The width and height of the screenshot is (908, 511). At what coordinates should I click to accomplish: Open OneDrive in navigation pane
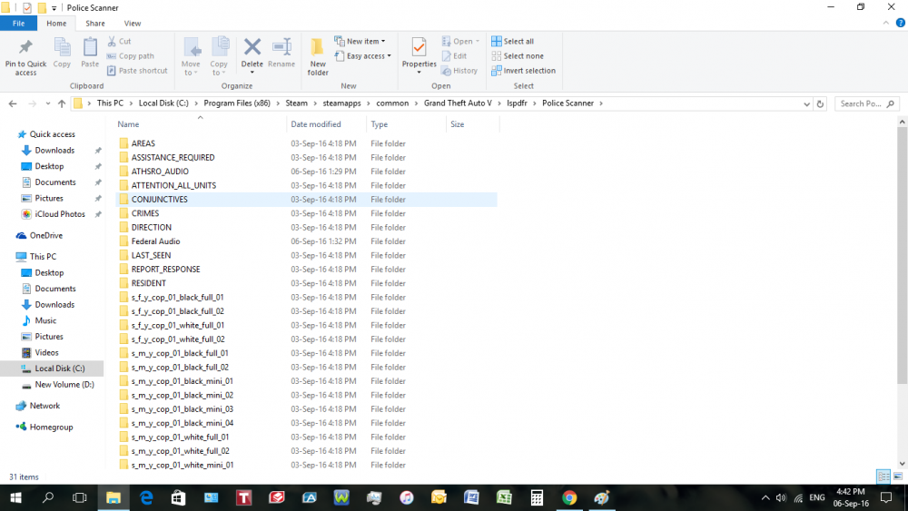click(x=45, y=236)
